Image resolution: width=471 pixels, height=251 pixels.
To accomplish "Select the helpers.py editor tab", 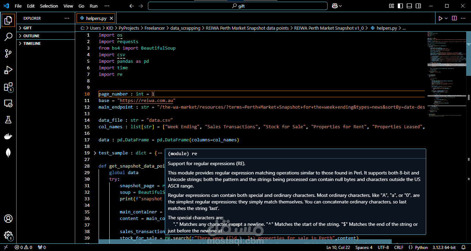I will 96,18.
